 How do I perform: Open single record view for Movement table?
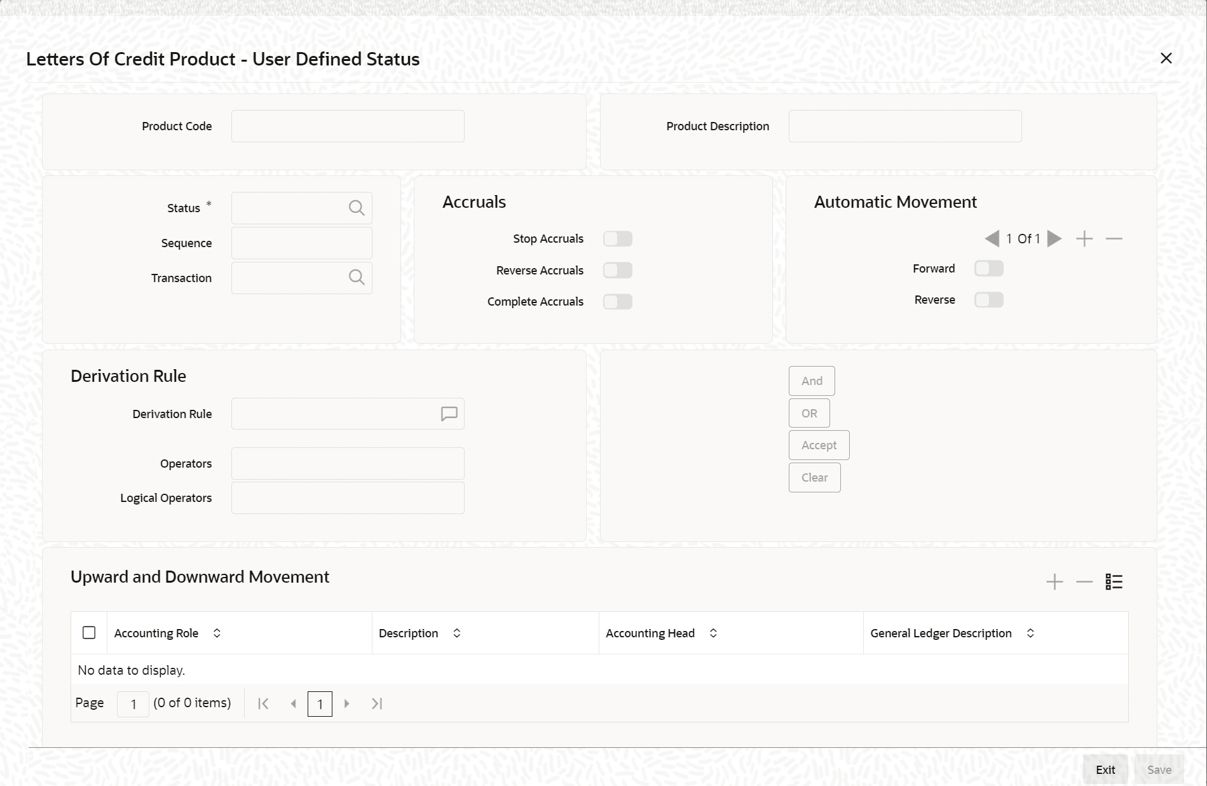coord(1114,581)
